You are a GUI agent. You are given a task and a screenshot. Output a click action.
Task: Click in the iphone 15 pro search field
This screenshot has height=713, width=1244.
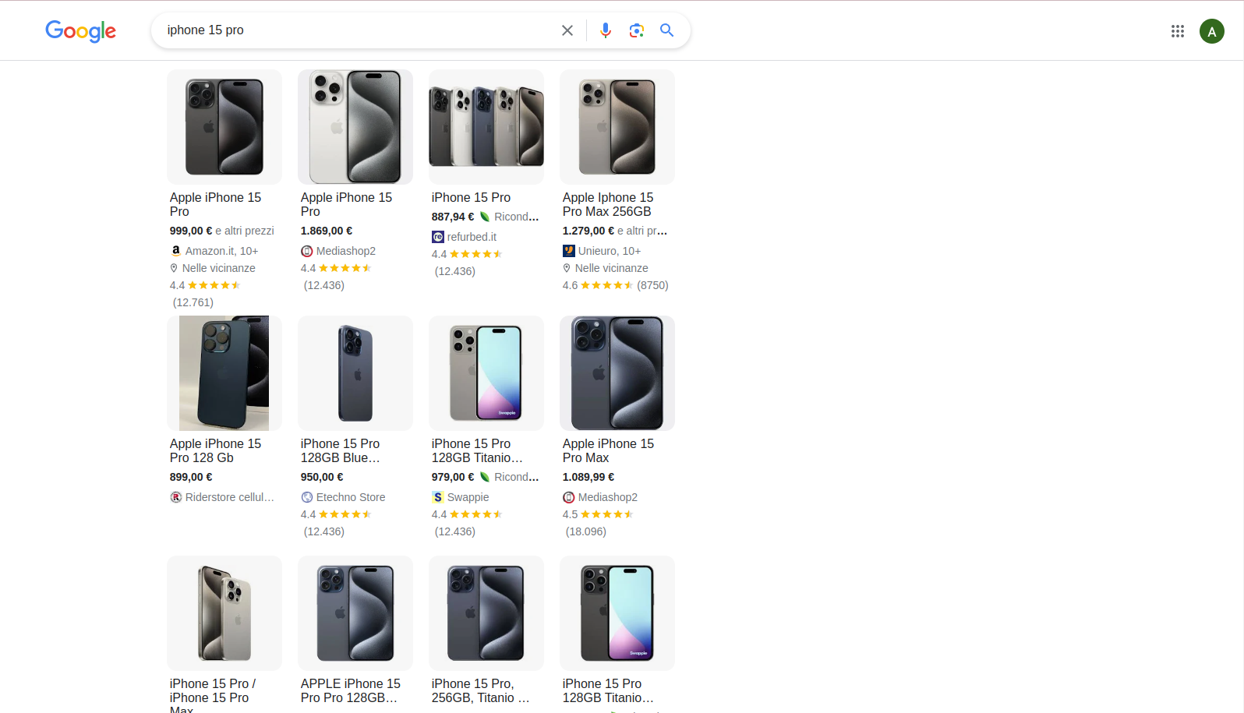pos(351,30)
